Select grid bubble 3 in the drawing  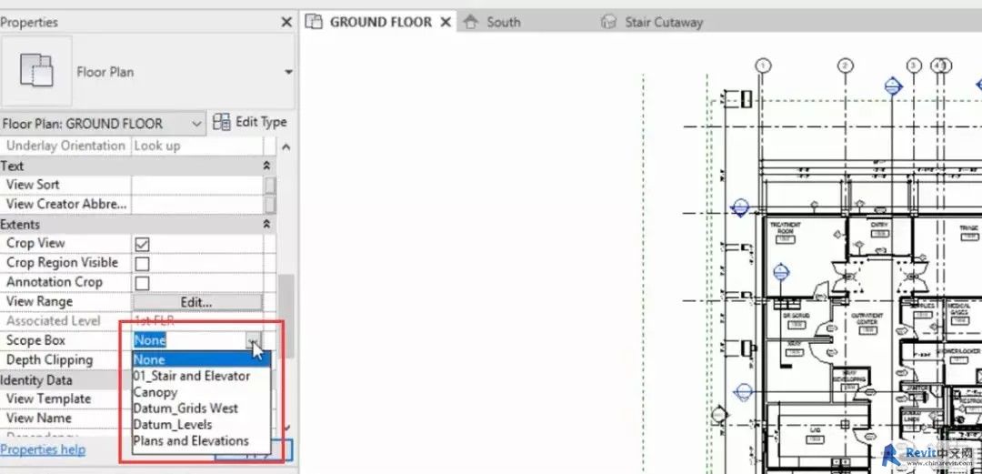(914, 66)
